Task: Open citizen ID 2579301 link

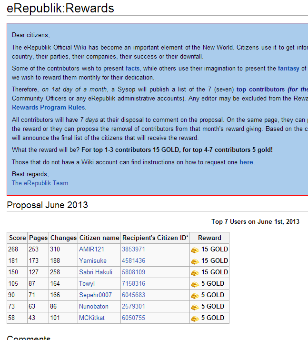Action: [x=133, y=306]
